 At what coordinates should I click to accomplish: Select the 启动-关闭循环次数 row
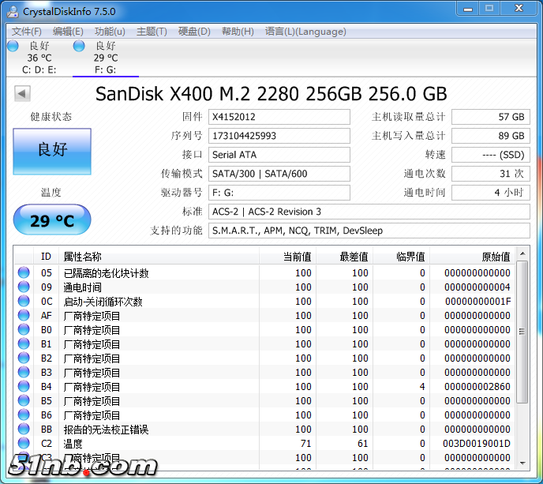click(265, 302)
